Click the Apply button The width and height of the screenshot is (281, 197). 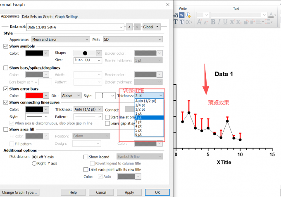pyautogui.click(x=129, y=192)
